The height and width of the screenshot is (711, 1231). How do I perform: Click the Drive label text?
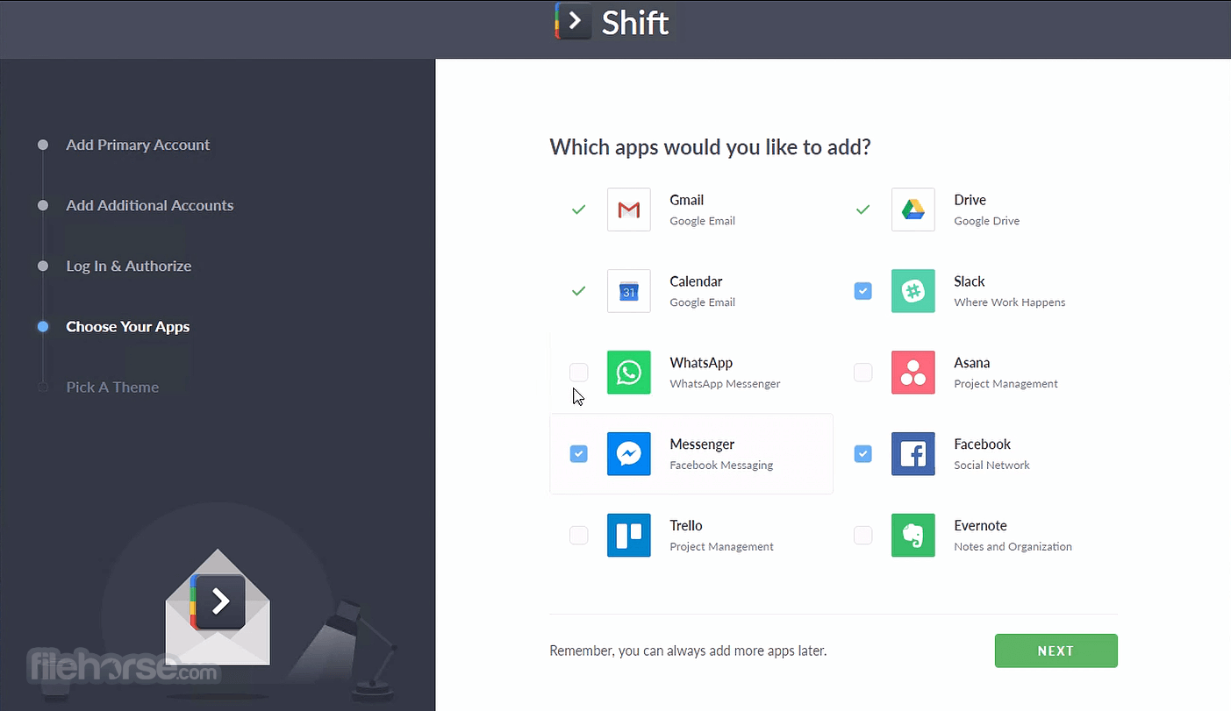(970, 200)
